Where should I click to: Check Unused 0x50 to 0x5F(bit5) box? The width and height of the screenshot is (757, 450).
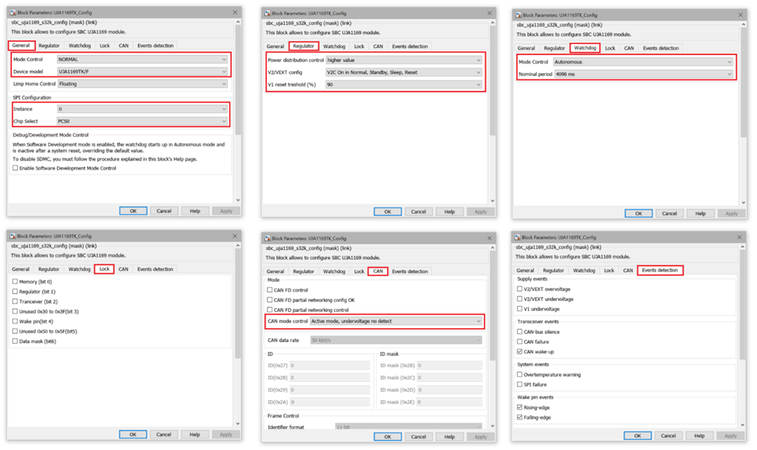15,331
